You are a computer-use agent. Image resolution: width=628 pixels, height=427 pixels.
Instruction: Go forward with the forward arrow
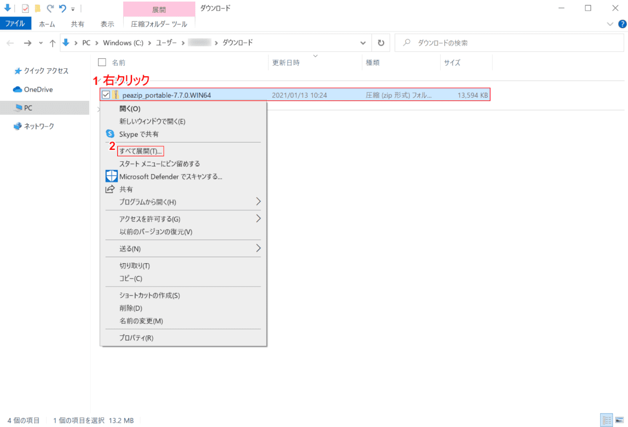pos(27,43)
